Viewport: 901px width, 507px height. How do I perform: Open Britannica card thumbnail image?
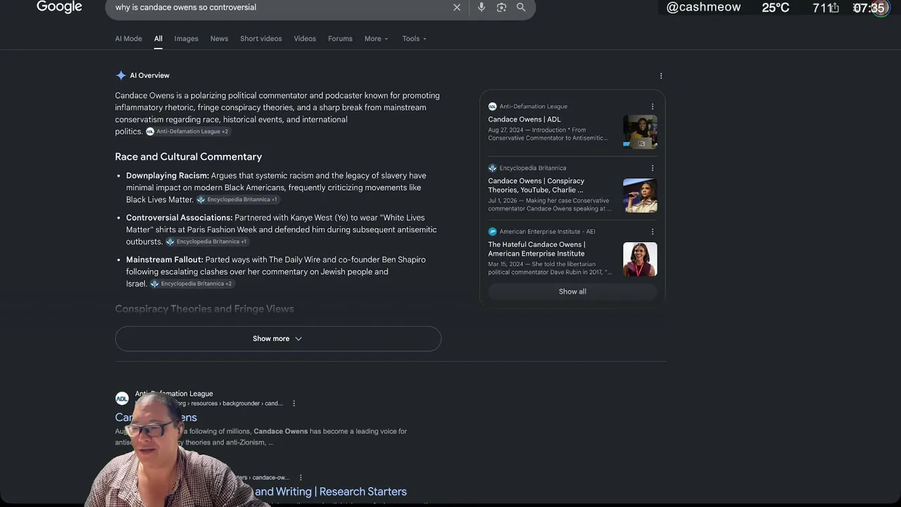click(640, 195)
